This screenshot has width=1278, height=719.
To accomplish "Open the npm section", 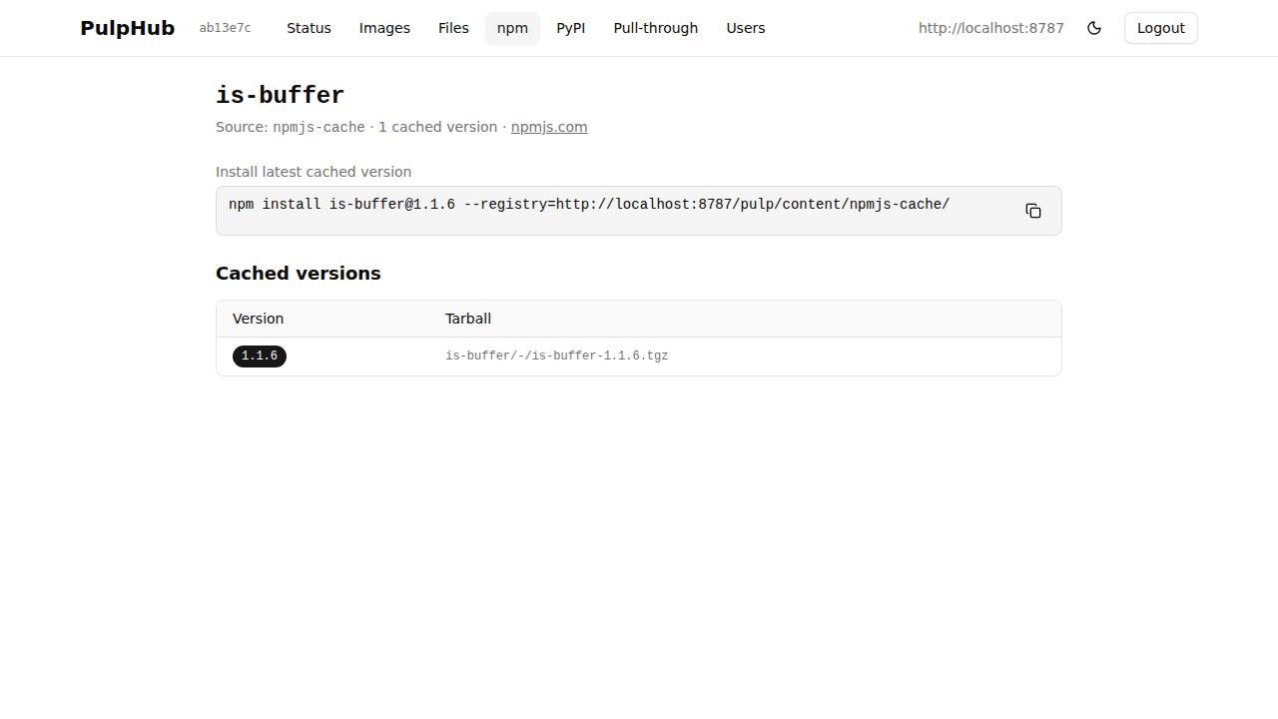I will point(512,28).
